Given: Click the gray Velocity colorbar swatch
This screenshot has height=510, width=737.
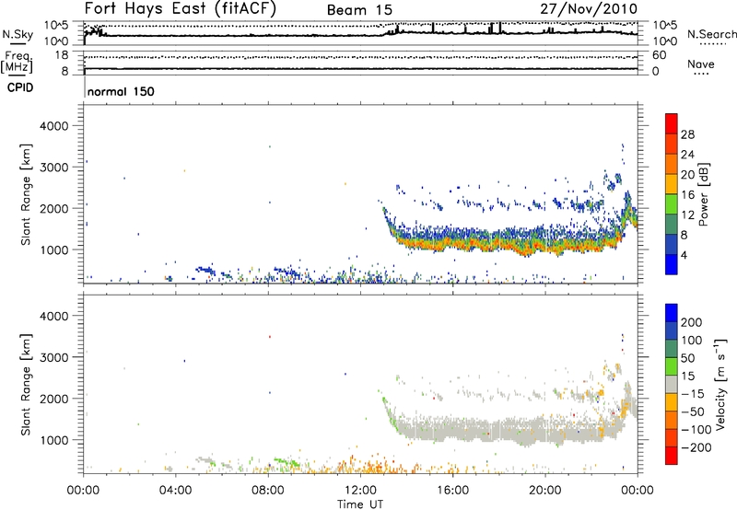Looking at the screenshot, I should click(672, 384).
